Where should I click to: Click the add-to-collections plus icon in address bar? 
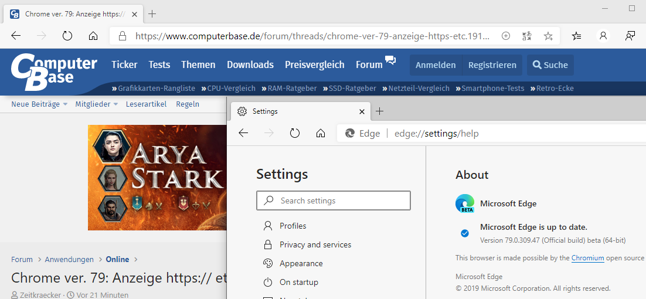(x=505, y=36)
